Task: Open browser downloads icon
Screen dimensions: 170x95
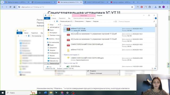Action: pos(155,7)
